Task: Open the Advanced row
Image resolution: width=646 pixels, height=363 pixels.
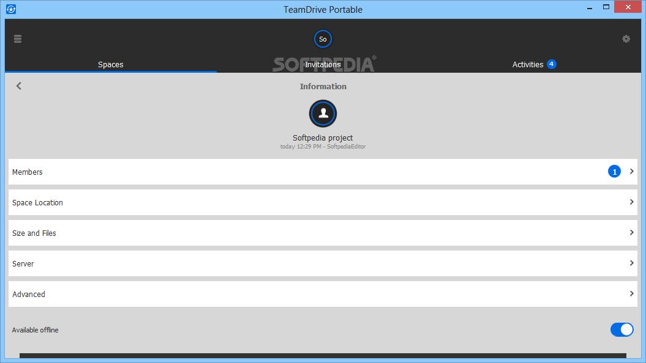Action: pyautogui.click(x=323, y=294)
